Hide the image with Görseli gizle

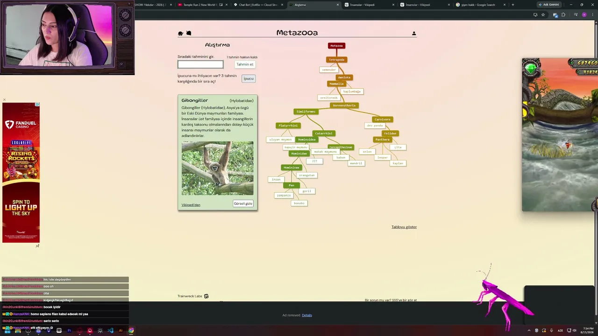pyautogui.click(x=243, y=203)
